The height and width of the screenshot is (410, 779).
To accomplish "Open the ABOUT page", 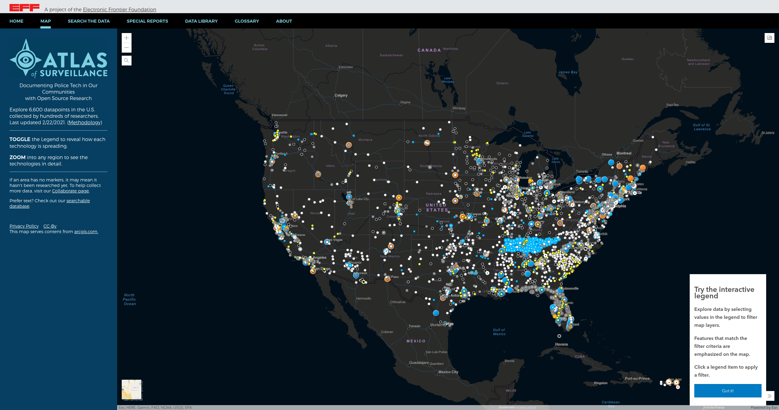I will [284, 21].
